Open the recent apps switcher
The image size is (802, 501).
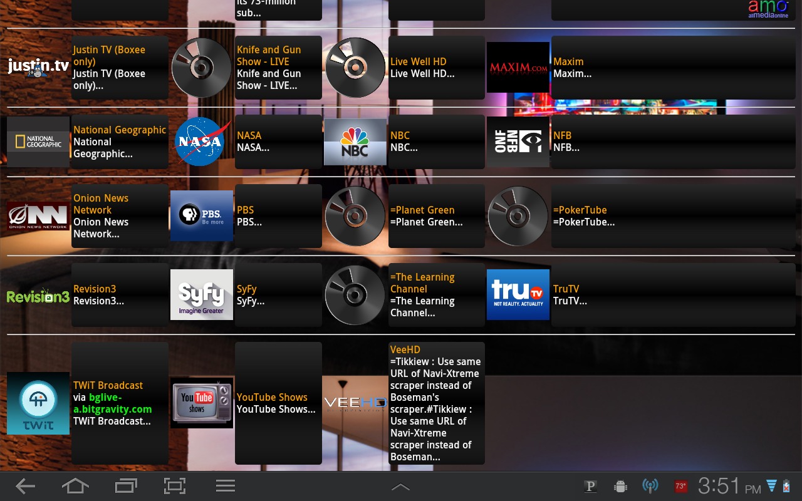125,486
